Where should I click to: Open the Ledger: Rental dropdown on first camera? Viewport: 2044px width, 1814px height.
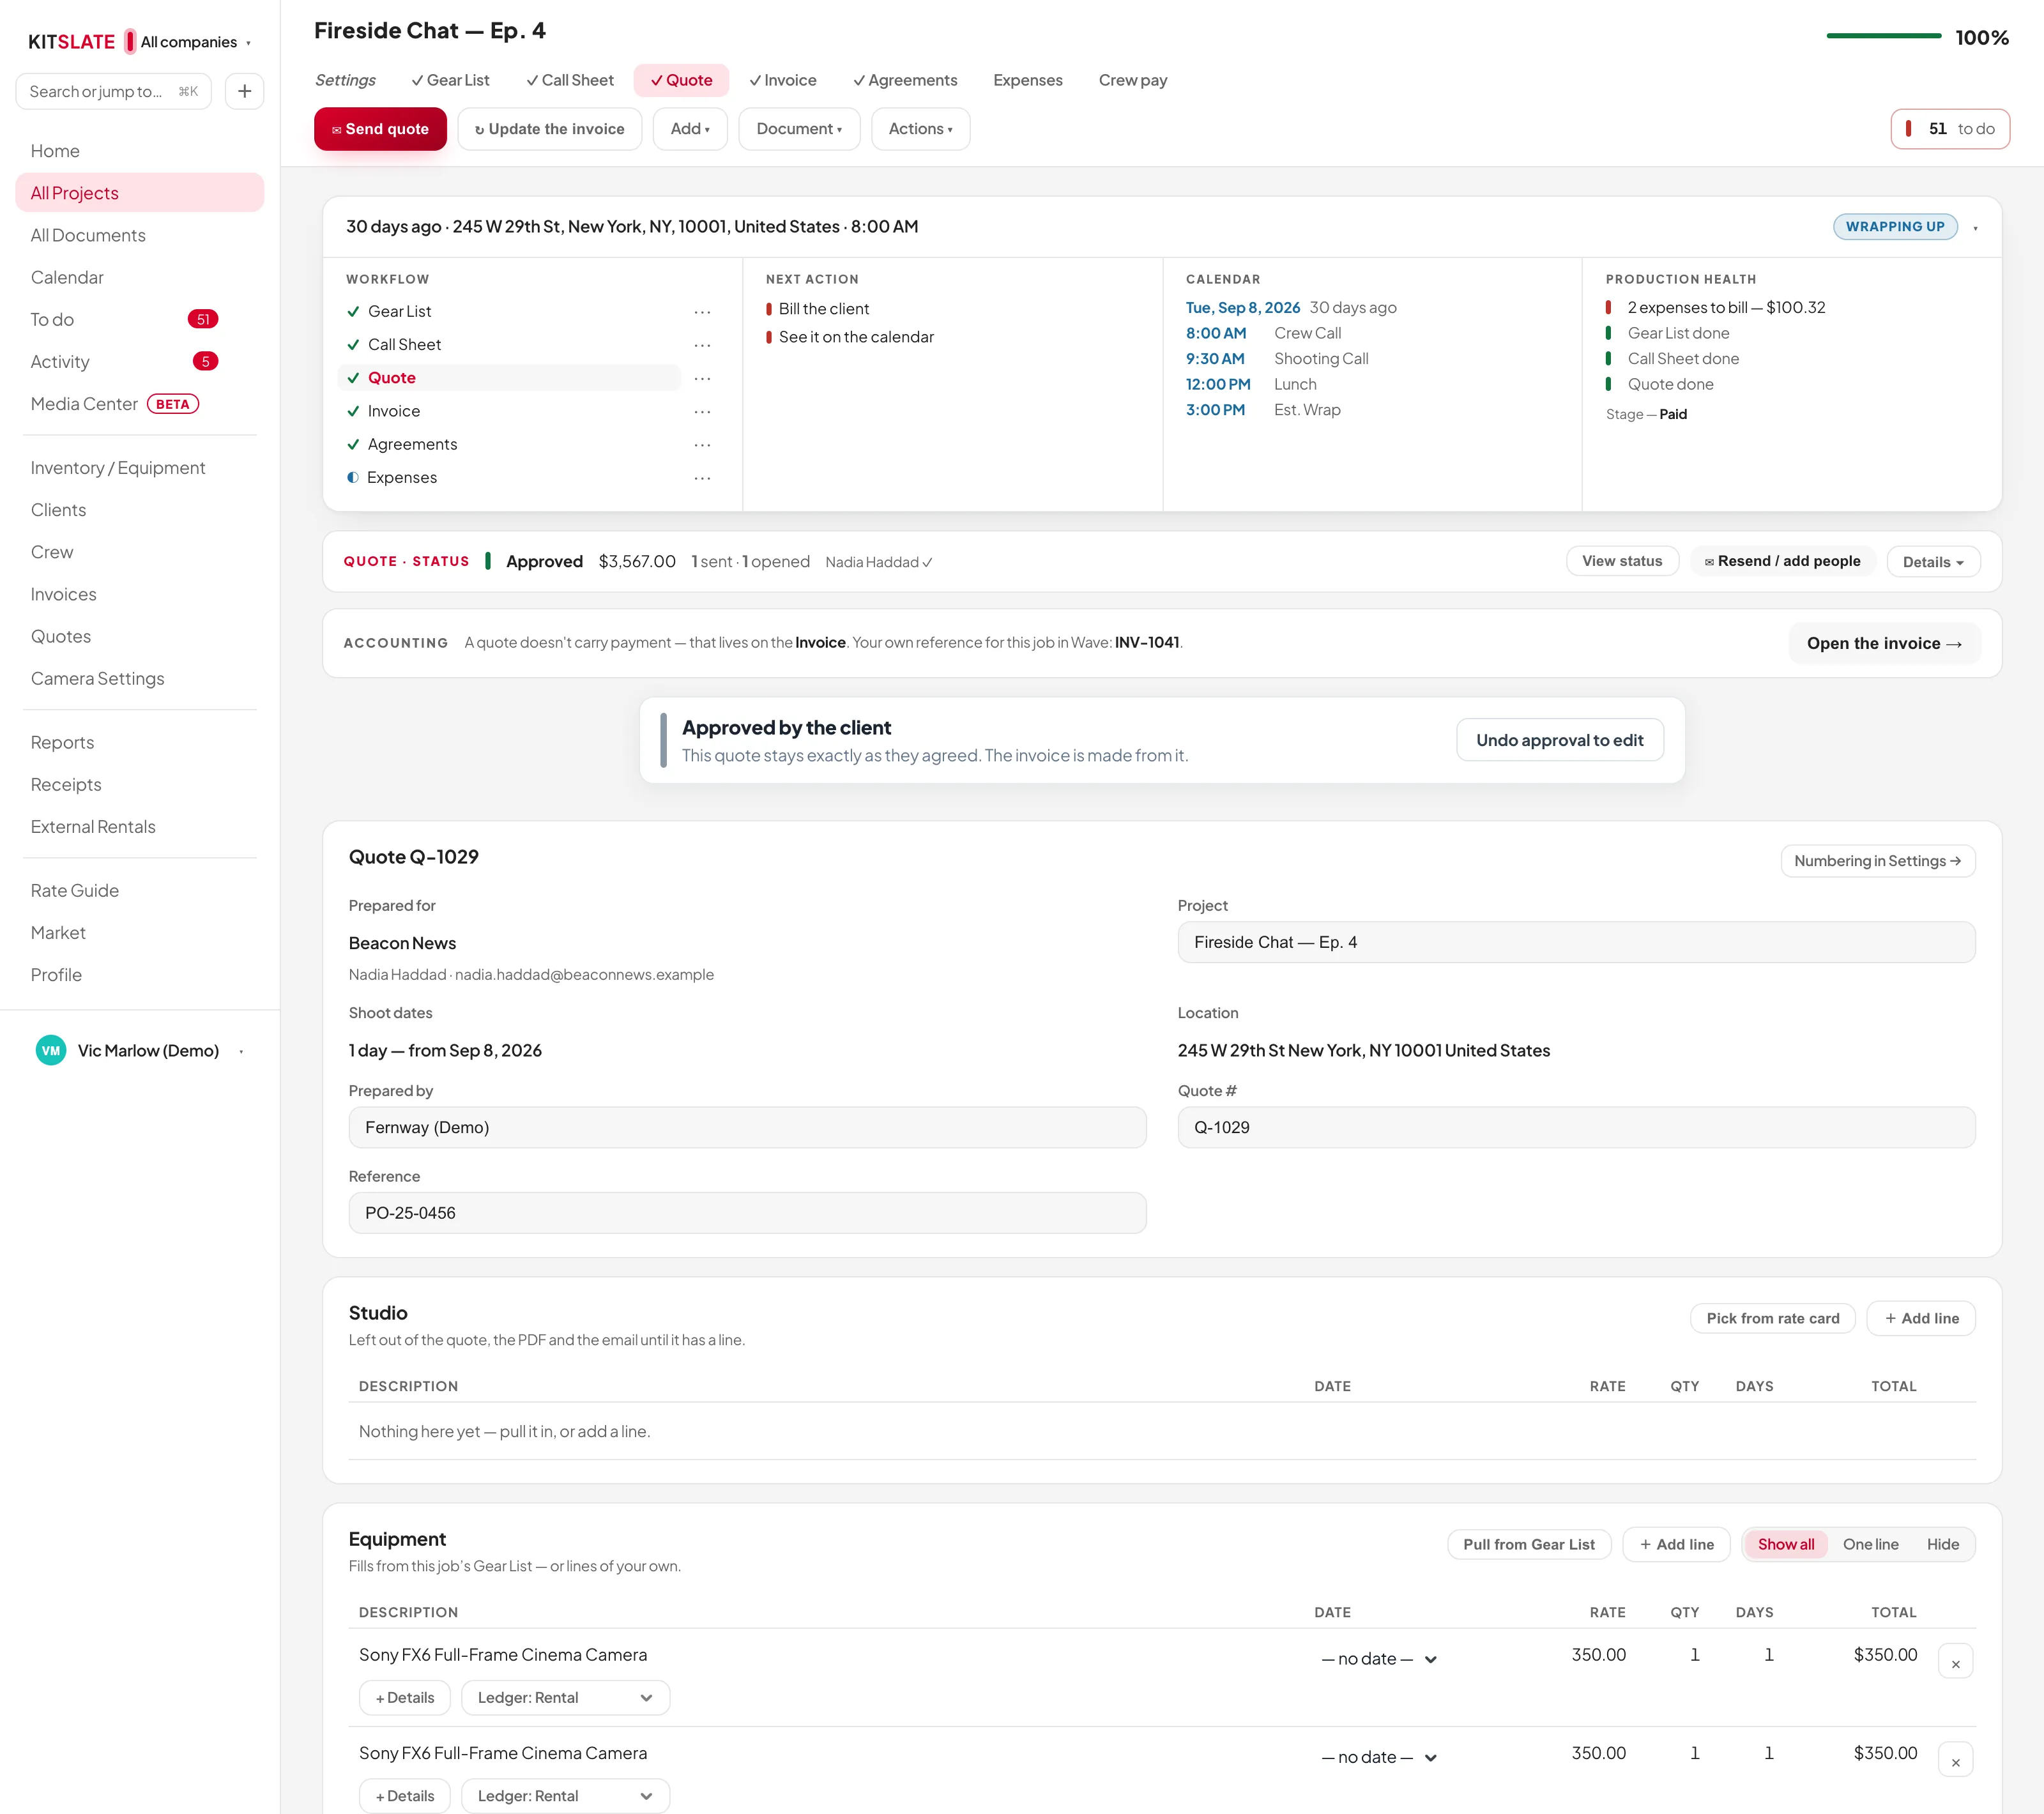pos(565,1697)
